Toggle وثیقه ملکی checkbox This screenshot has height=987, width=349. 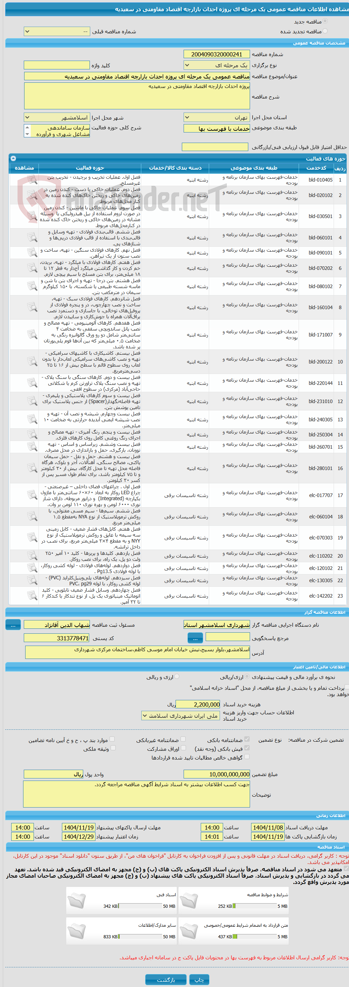(113, 748)
